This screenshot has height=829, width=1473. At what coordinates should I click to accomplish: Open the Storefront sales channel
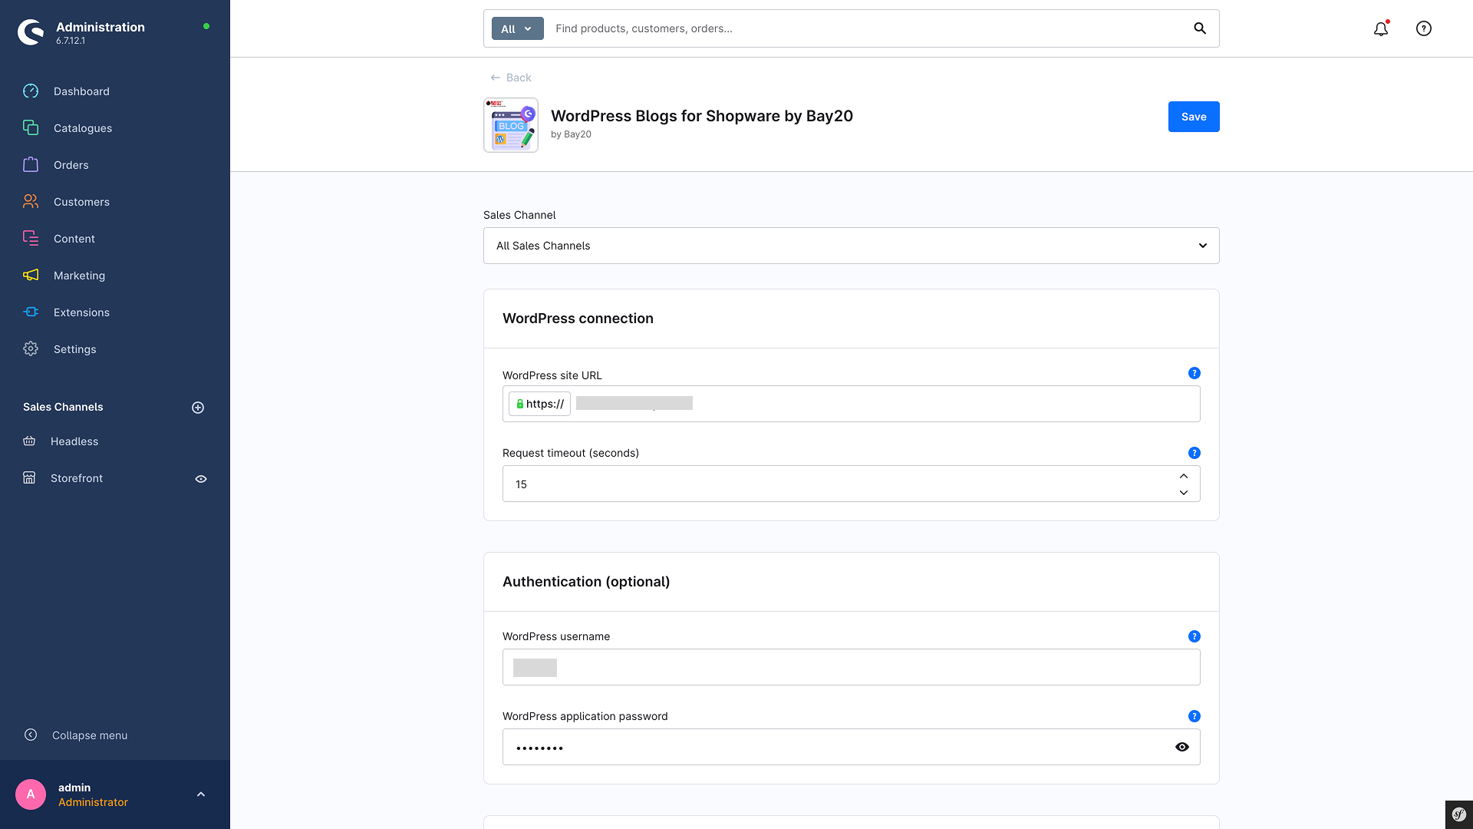(77, 478)
